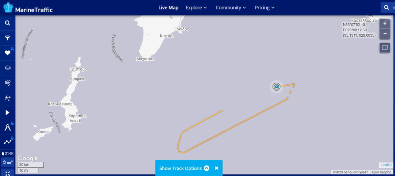Go to the Live Map tab

point(169,8)
